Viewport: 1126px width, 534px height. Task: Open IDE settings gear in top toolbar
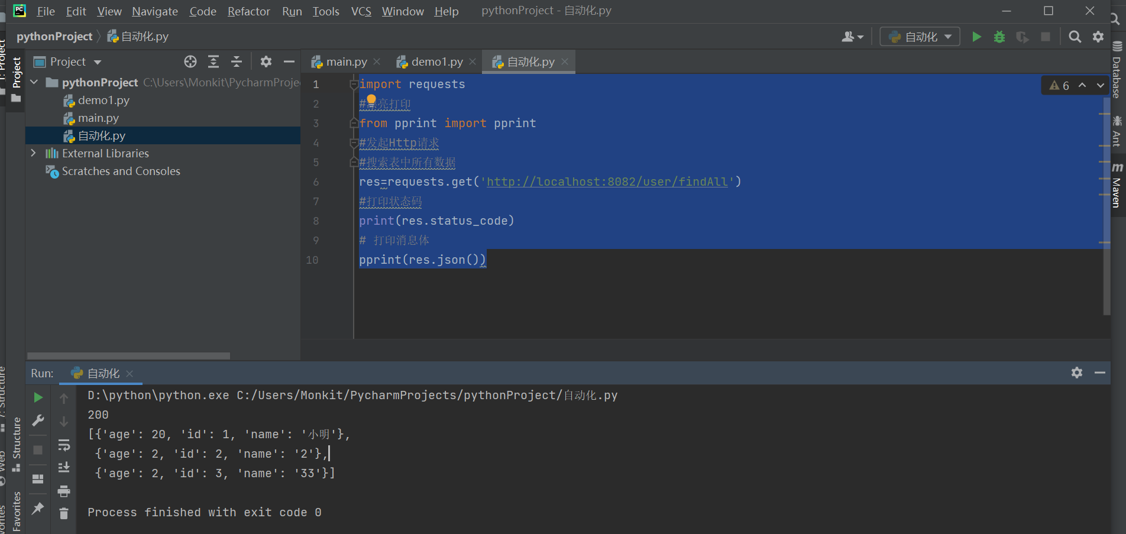[1098, 37]
